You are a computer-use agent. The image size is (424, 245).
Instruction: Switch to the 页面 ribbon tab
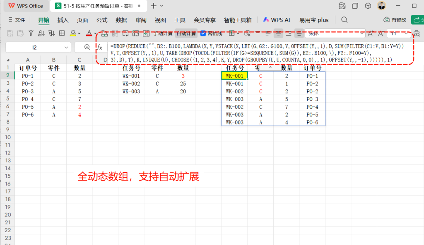pyautogui.click(x=82, y=20)
